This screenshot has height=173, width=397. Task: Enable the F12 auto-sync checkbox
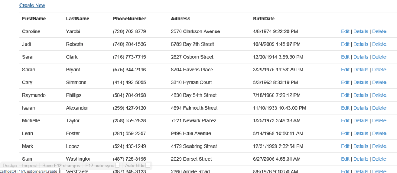(117, 165)
